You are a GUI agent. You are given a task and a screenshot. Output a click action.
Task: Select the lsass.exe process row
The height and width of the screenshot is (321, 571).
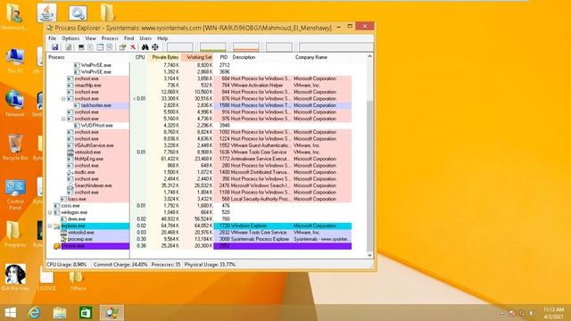pyautogui.click(x=200, y=199)
